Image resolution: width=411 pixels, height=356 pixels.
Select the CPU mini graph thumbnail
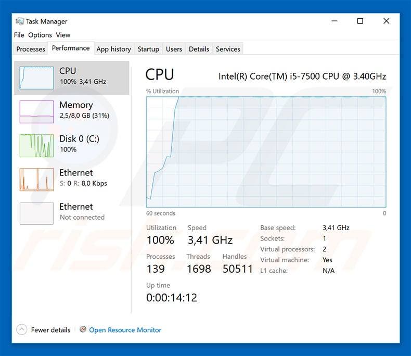[x=37, y=78]
